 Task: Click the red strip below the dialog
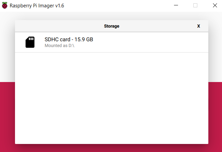tap(112, 148)
